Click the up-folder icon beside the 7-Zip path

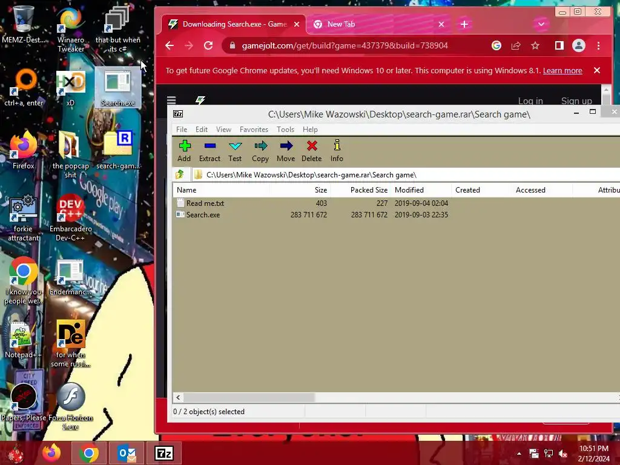click(x=180, y=174)
